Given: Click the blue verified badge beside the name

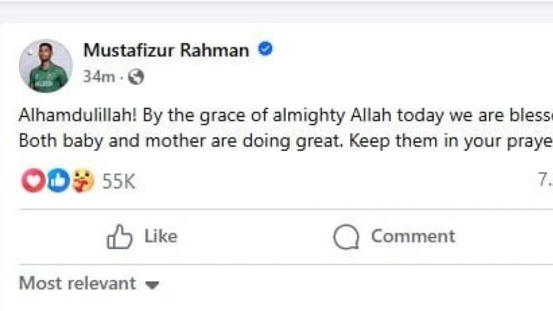Looking at the screenshot, I should point(265,49).
